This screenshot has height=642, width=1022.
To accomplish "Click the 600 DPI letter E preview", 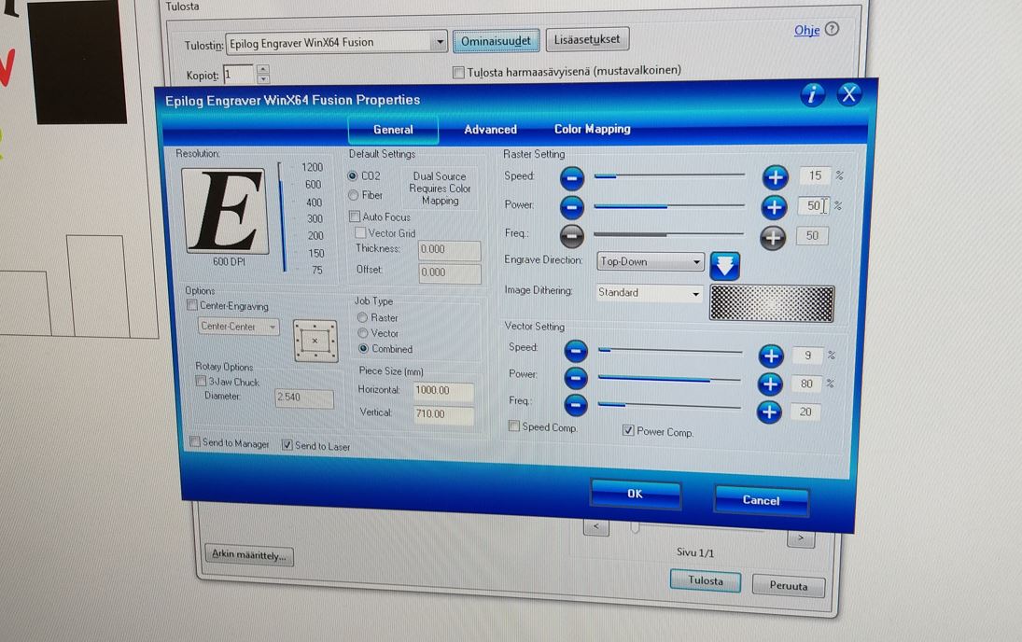I will [x=225, y=211].
